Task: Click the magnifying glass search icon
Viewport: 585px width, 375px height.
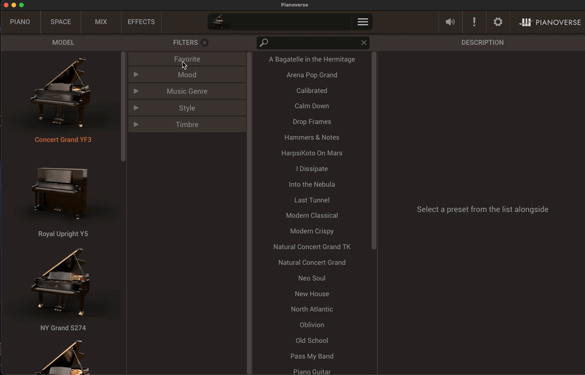Action: click(x=264, y=43)
